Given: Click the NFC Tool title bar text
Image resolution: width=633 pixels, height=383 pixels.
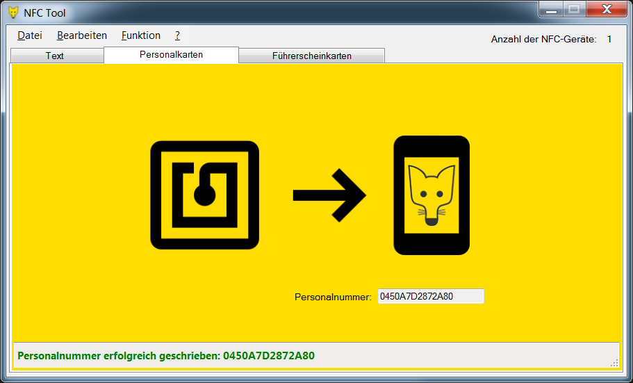Looking at the screenshot, I should click(x=45, y=13).
